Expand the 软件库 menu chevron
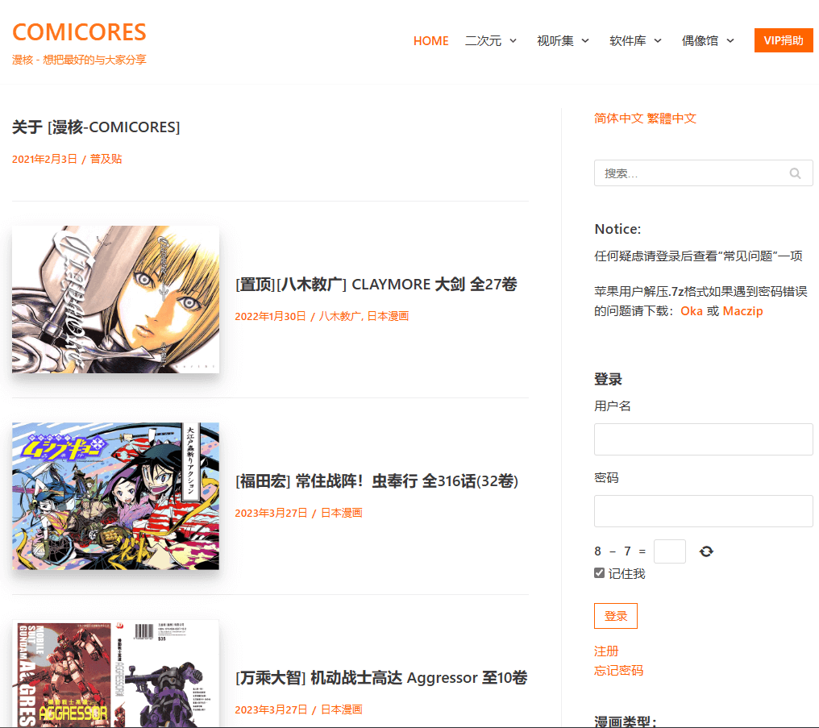The width and height of the screenshot is (819, 728). (x=658, y=41)
